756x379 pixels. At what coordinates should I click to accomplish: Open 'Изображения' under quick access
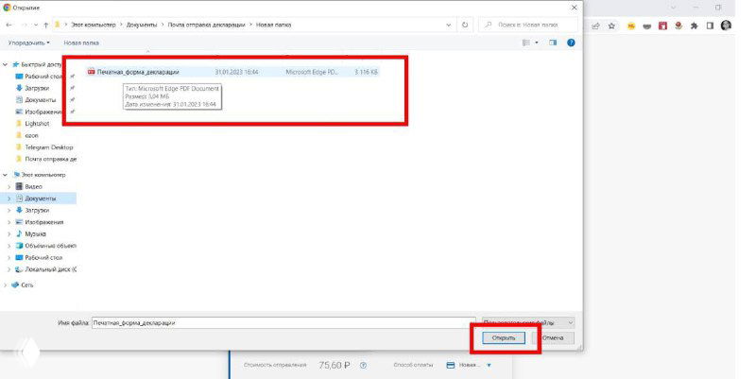pyautogui.click(x=43, y=112)
